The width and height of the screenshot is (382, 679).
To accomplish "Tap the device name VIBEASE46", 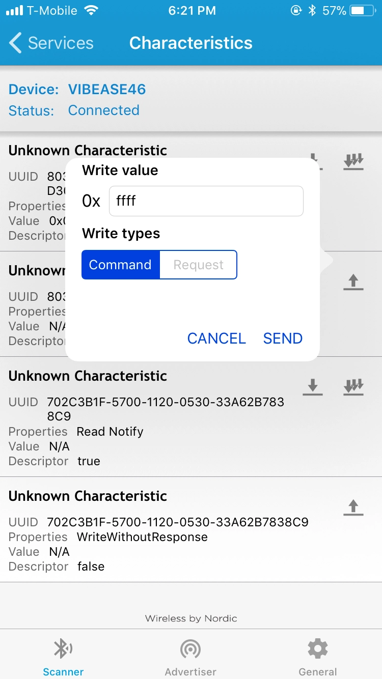I will click(107, 90).
